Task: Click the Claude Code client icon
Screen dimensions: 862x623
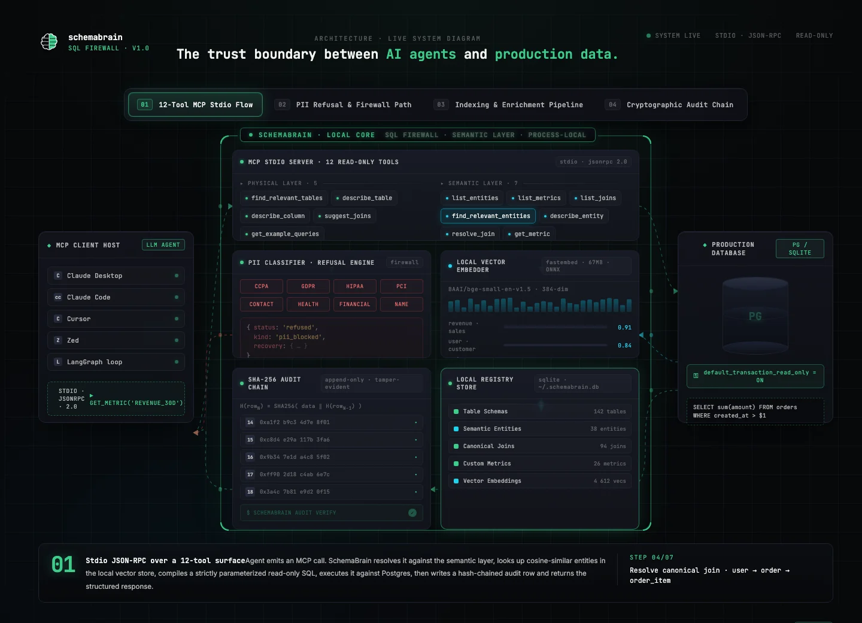Action: click(x=58, y=297)
